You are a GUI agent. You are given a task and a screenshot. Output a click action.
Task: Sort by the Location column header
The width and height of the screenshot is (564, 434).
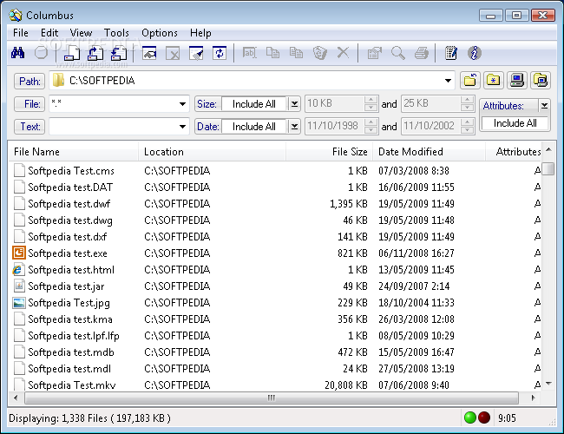[213, 152]
